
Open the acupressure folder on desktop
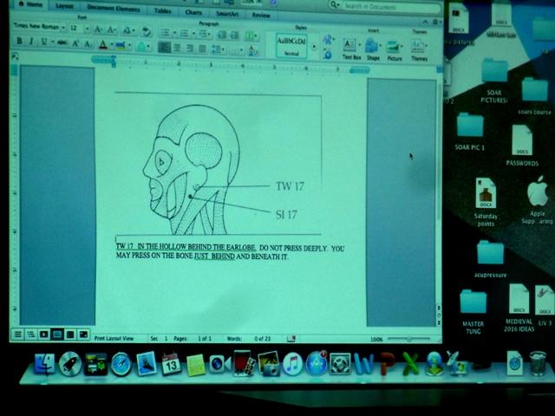[490, 252]
